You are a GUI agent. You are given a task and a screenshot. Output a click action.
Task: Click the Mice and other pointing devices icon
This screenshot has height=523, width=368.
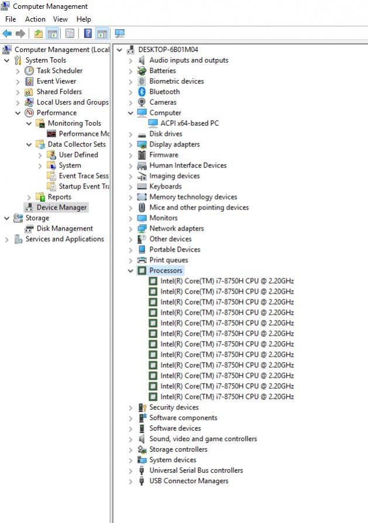(142, 208)
